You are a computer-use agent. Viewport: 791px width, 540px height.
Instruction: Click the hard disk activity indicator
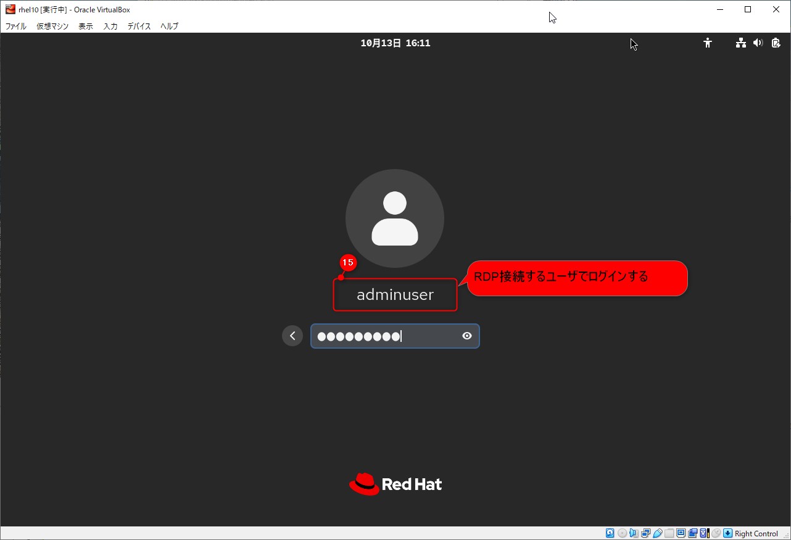(610, 533)
